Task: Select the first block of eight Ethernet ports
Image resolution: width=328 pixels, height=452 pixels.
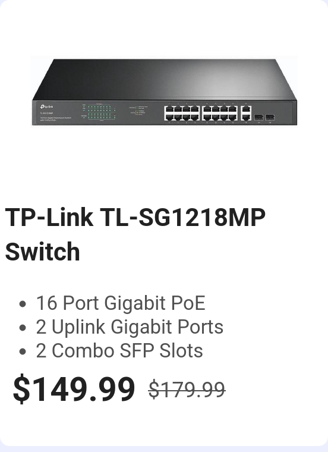Action: 182,113
